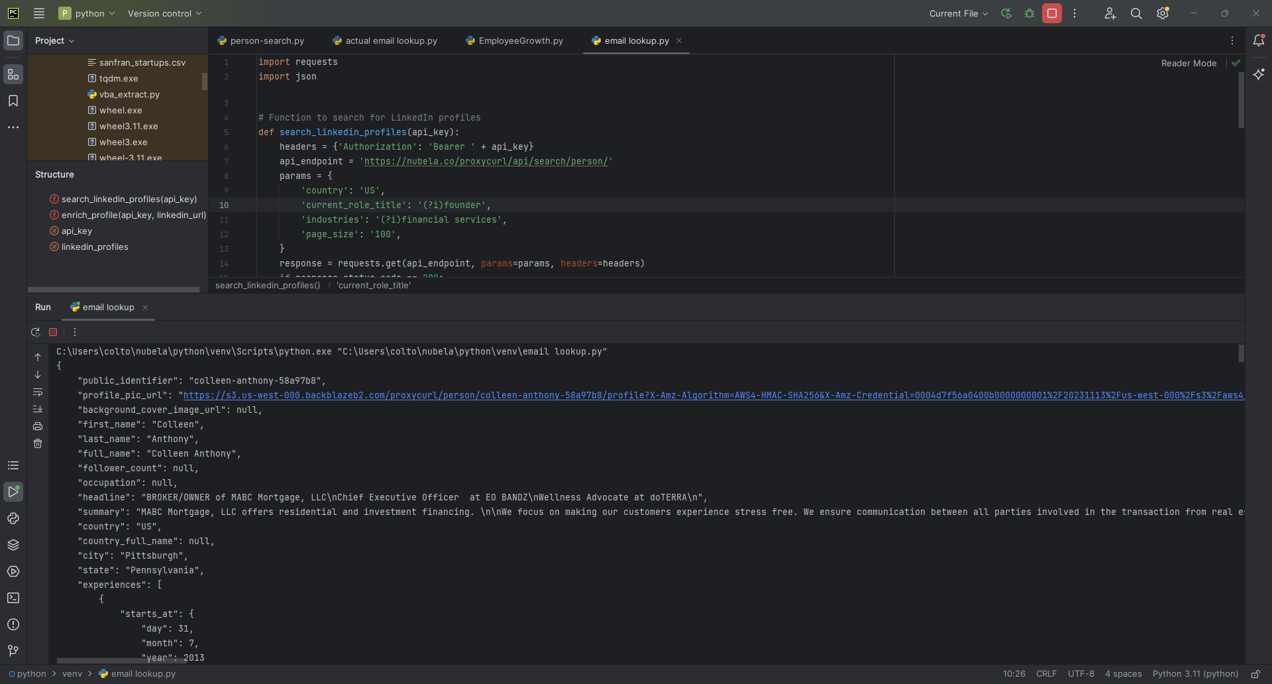Open more run actions menu in top toolbar

click(1075, 13)
